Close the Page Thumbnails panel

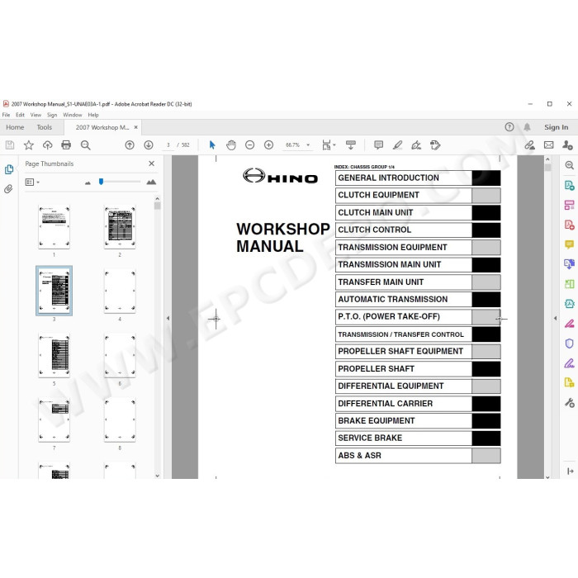(151, 163)
